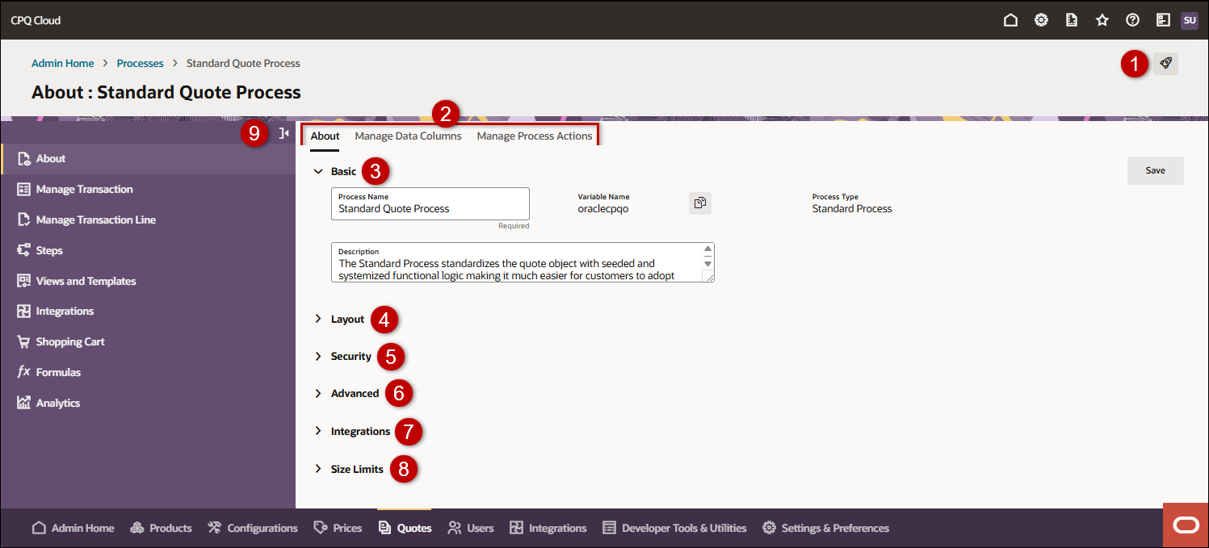1209x548 pixels.
Task: Collapse the left sidebar panel
Action: tap(283, 133)
